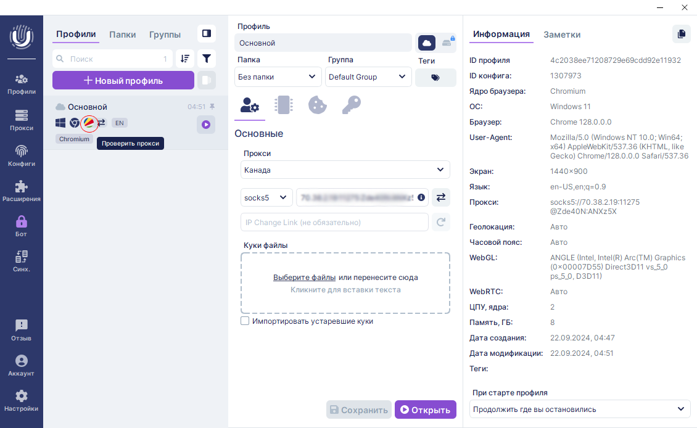Copy profile information with the copy icon

[681, 34]
